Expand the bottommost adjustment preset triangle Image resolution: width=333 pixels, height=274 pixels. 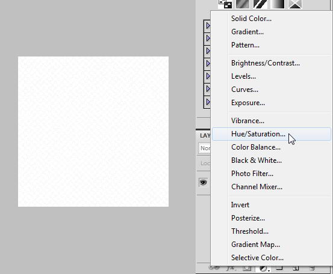[208, 102]
